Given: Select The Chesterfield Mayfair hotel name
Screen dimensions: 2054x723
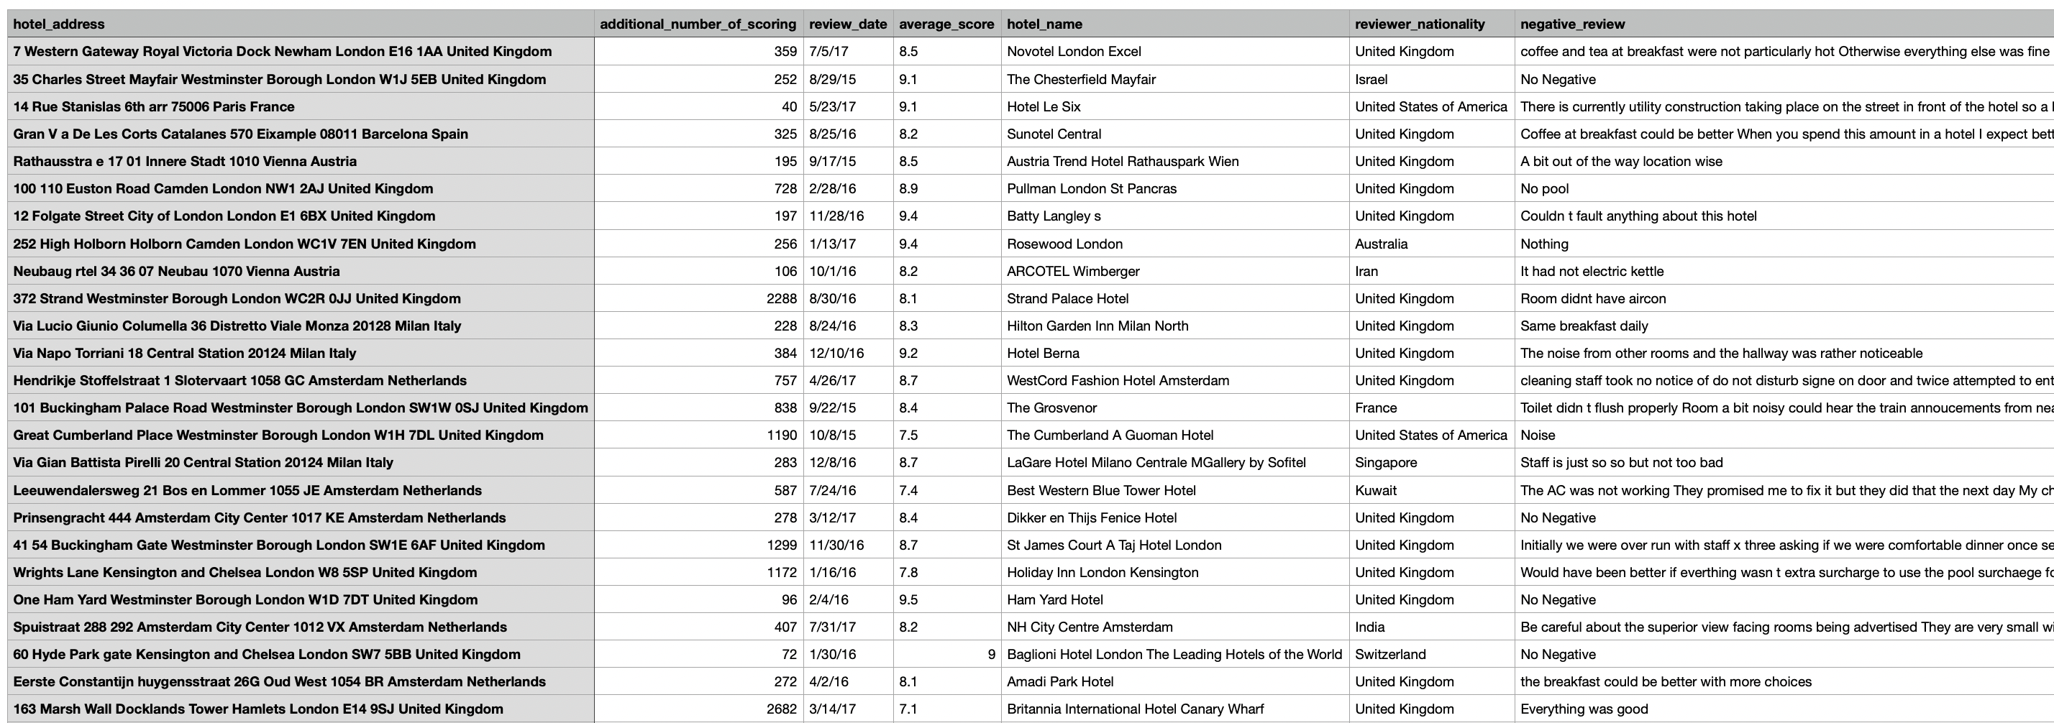Looking at the screenshot, I should [x=1175, y=79].
